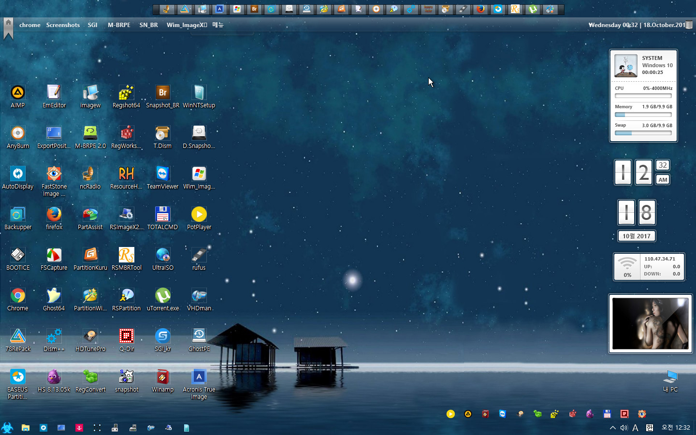Open the EASEUS Partition desktop shortcut

[18, 384]
